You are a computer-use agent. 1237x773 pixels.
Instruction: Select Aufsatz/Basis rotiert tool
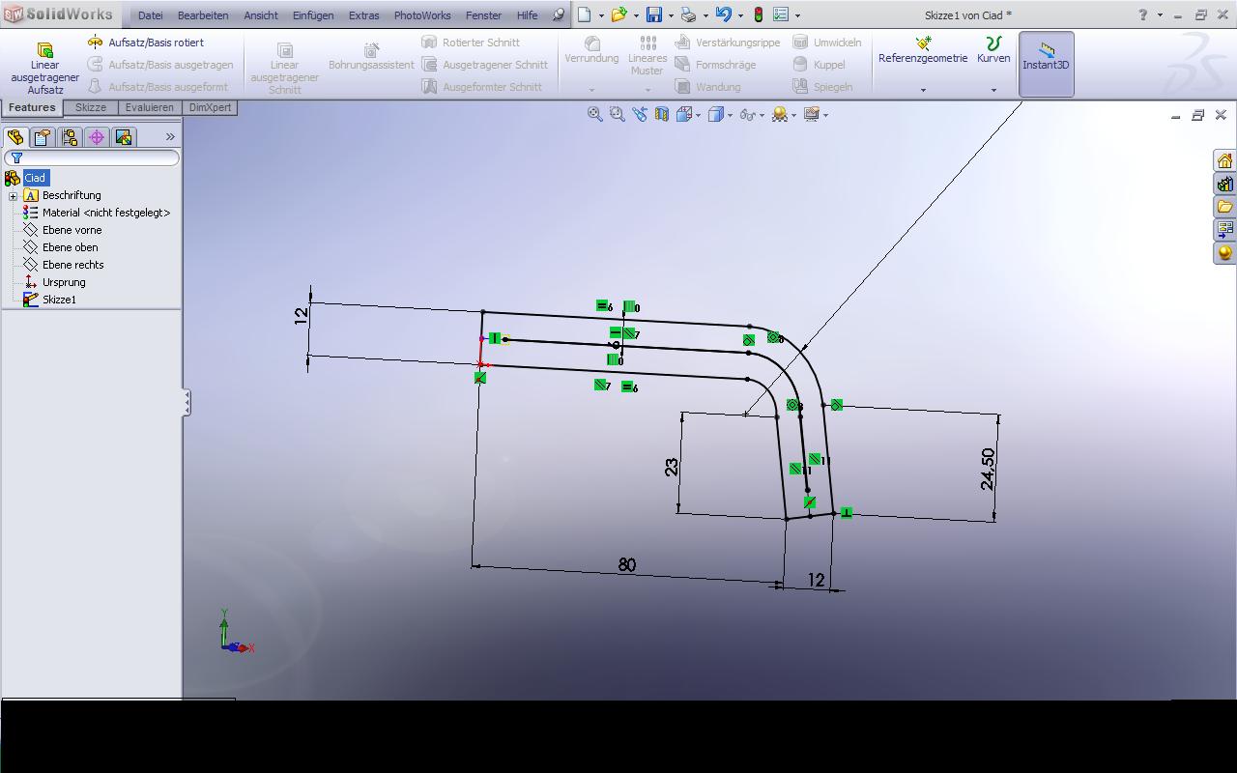pos(146,43)
